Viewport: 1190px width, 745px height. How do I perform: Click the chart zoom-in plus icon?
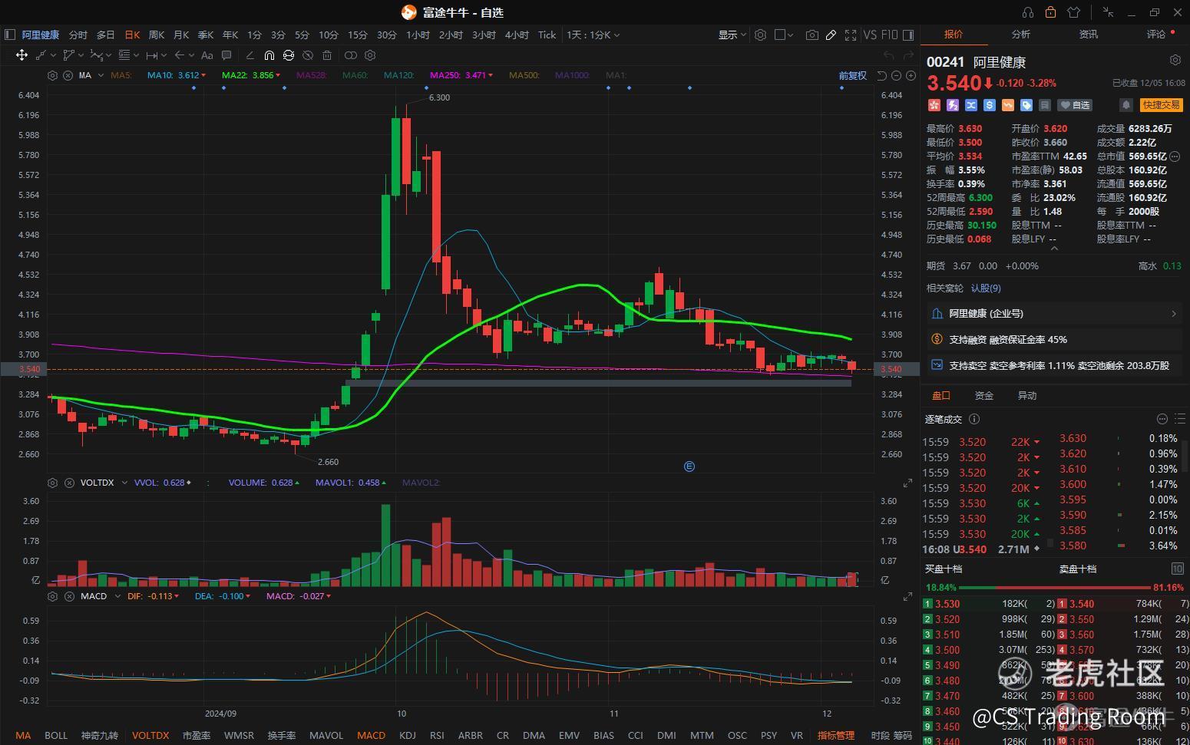911,75
